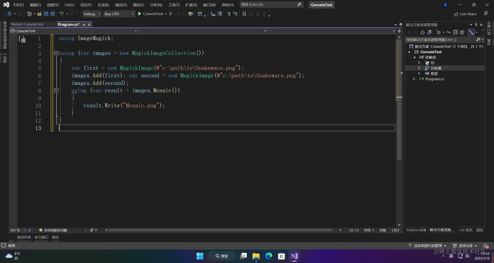Click the editor horizontal scrollbar thumb
The image size is (494, 263).
point(221,230)
